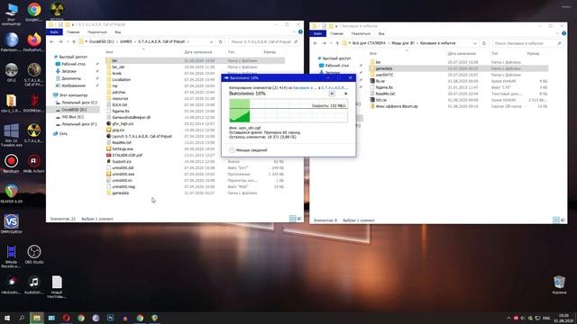This screenshot has height=324, width=577.
Task: Refresh the right Explorer window
Action: (484, 43)
